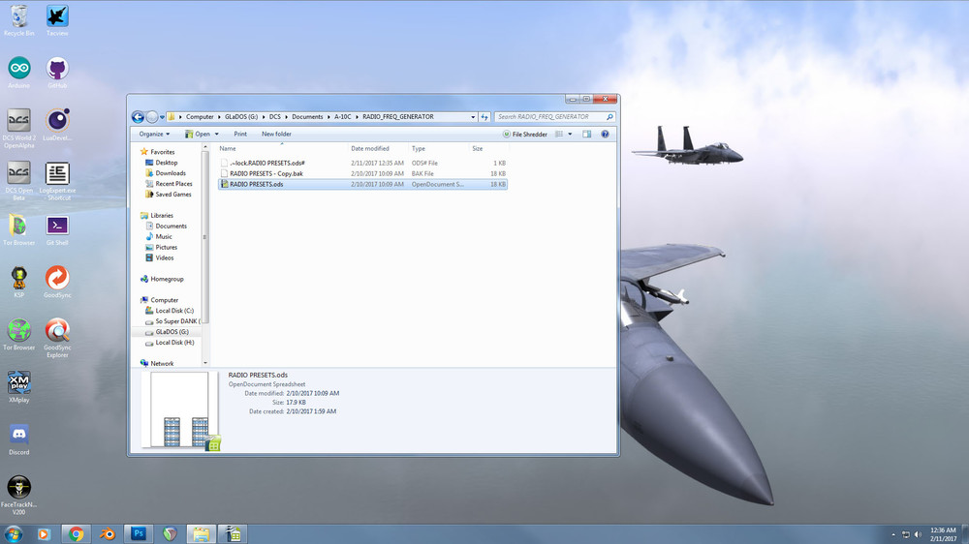Open LogExpert.exe shortcut on desktop

click(57, 181)
